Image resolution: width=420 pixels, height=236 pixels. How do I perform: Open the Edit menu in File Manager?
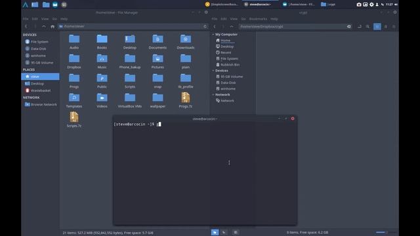[x=35, y=19]
